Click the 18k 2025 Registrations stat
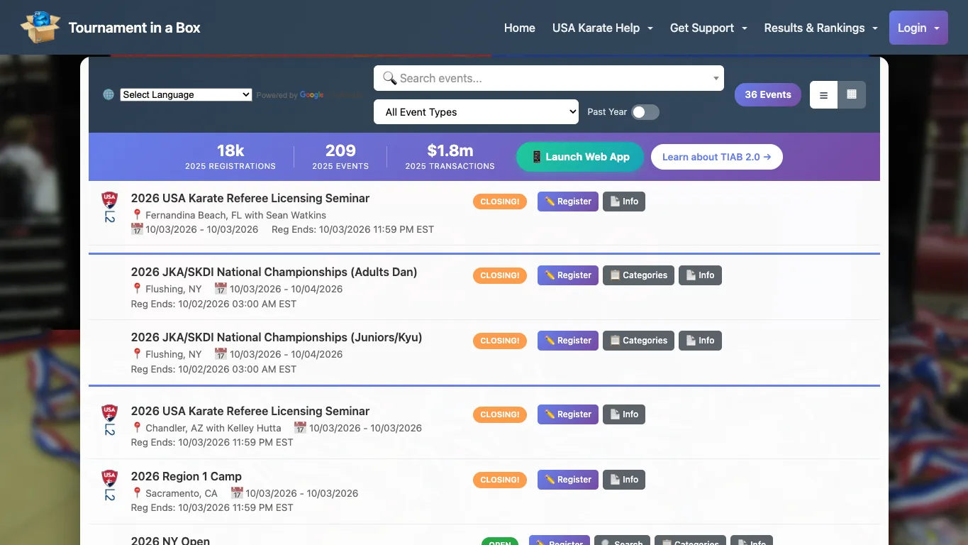The height and width of the screenshot is (545, 968). click(x=230, y=157)
